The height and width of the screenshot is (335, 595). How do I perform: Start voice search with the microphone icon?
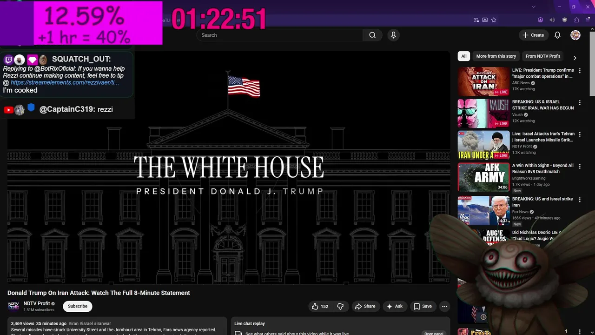(x=394, y=35)
